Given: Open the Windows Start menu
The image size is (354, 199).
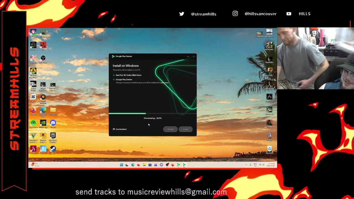Looking at the screenshot, I should point(121,165).
